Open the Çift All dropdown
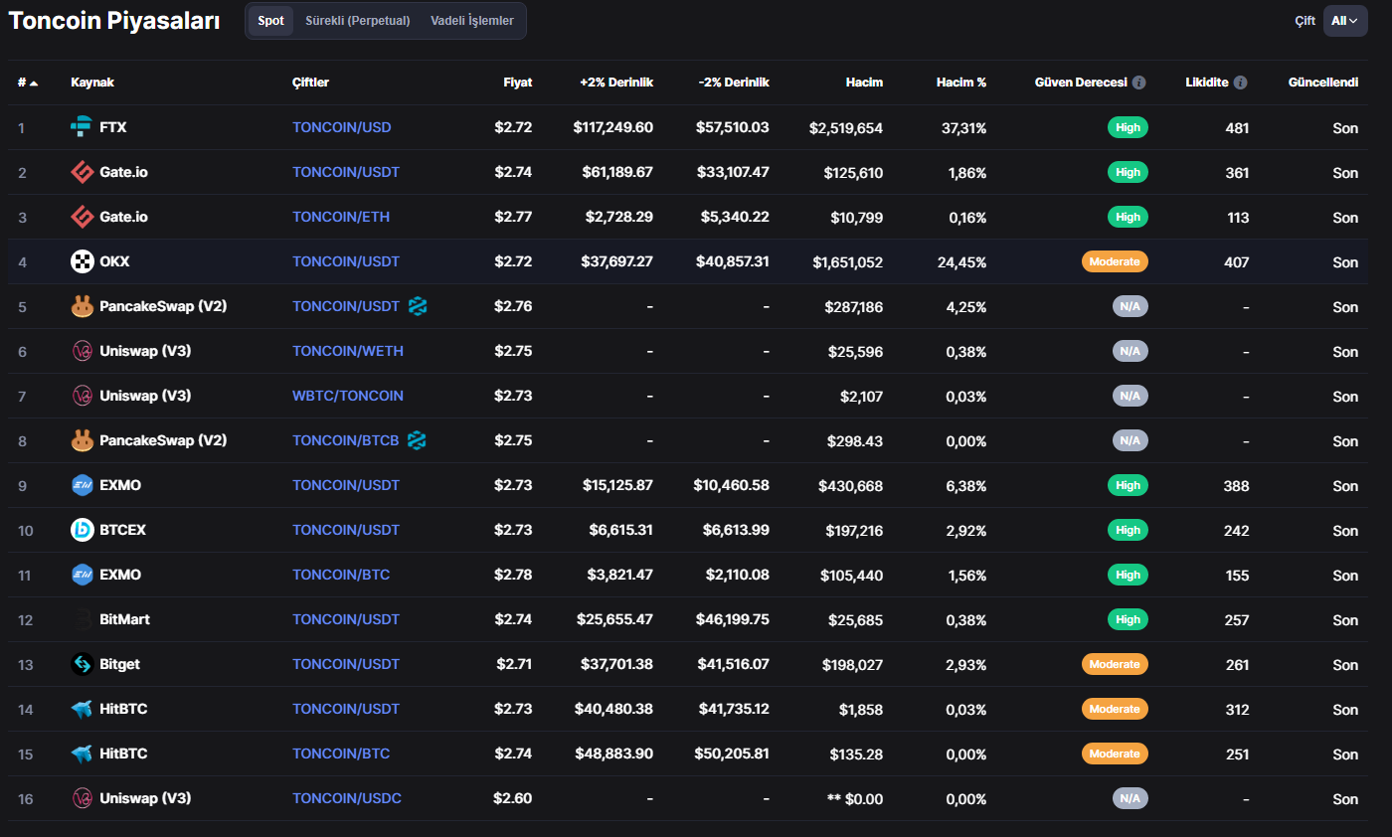Viewport: 1392px width, 837px height. pos(1344,21)
